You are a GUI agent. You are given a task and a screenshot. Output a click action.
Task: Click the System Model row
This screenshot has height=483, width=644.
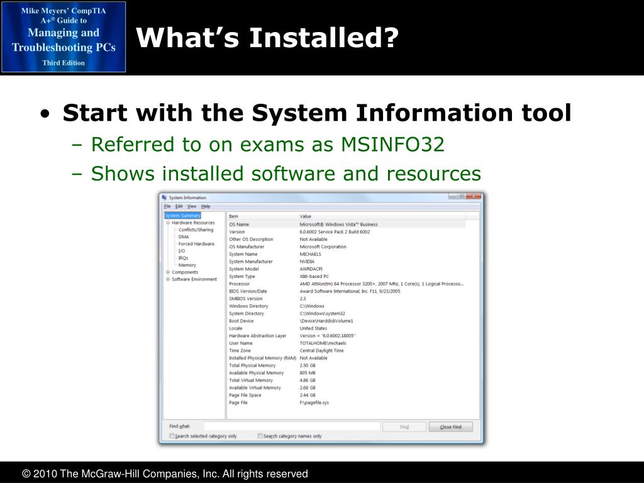point(347,269)
